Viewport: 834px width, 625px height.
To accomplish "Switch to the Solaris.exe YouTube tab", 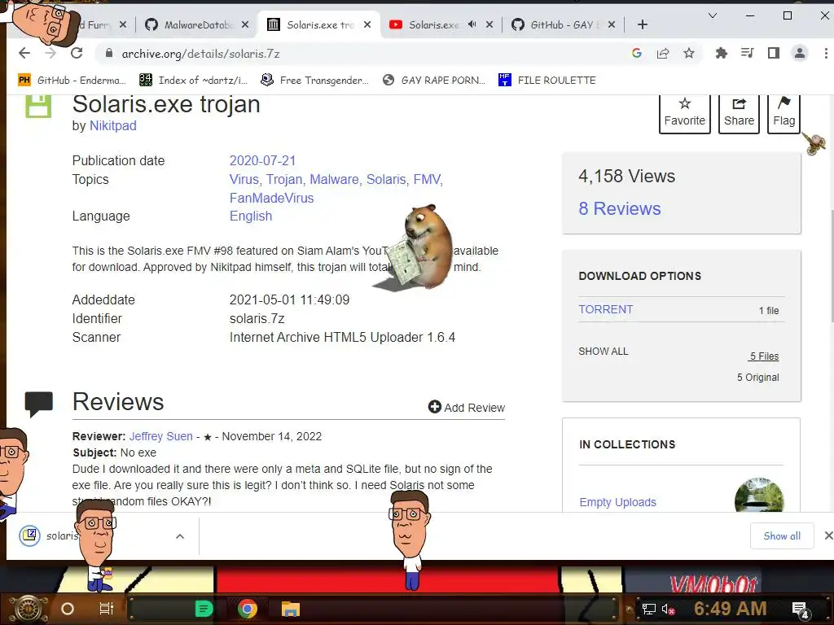I will 441,24.
